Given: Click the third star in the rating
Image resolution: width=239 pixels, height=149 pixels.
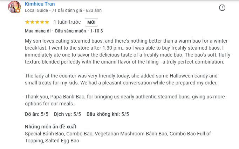Looking at the screenshot, I should pyautogui.click(x=37, y=22).
